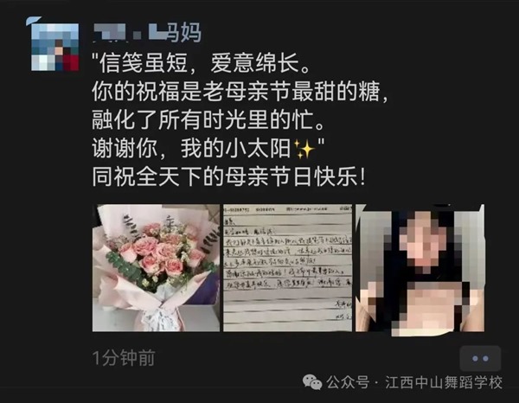Click the printed header of the letter photo

(x=288, y=209)
